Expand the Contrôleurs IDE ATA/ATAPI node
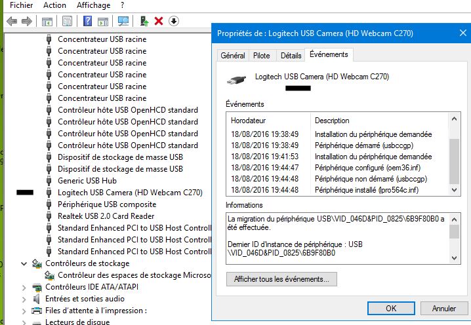This screenshot has width=471, height=325. coord(24,288)
